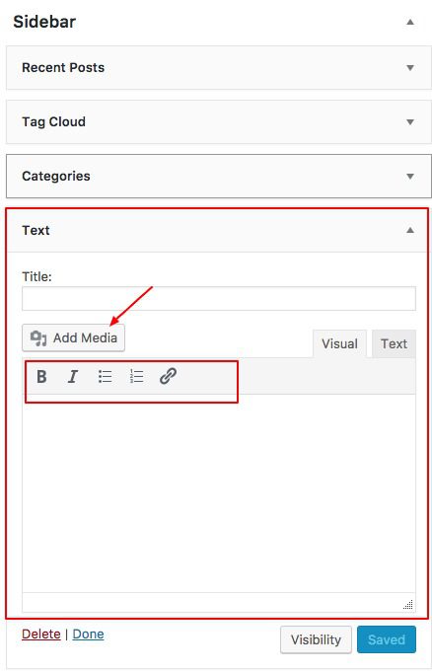Insert a numbered list
This screenshot has width=432, height=672.
pyautogui.click(x=137, y=377)
